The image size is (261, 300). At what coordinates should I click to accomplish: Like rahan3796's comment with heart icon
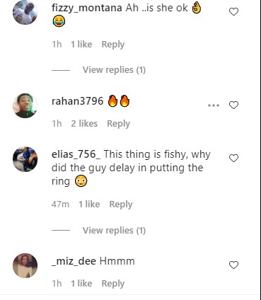tap(233, 105)
